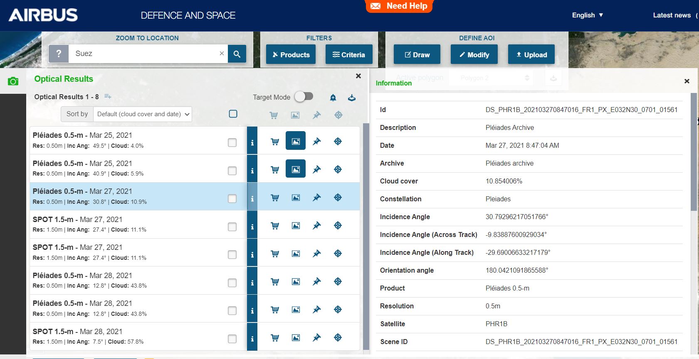Click the header cart icon for all results

point(274,115)
